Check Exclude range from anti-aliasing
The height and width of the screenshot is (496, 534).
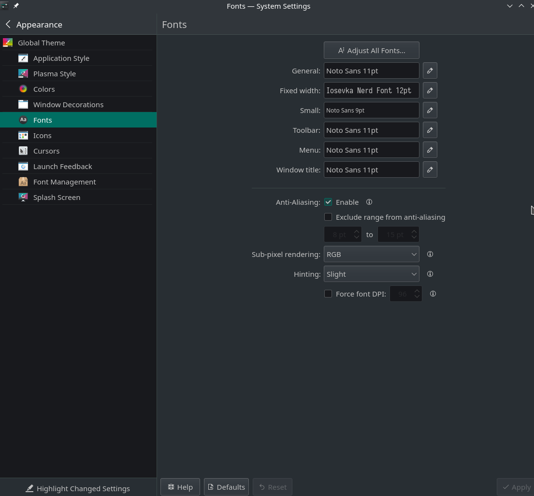[x=328, y=217]
